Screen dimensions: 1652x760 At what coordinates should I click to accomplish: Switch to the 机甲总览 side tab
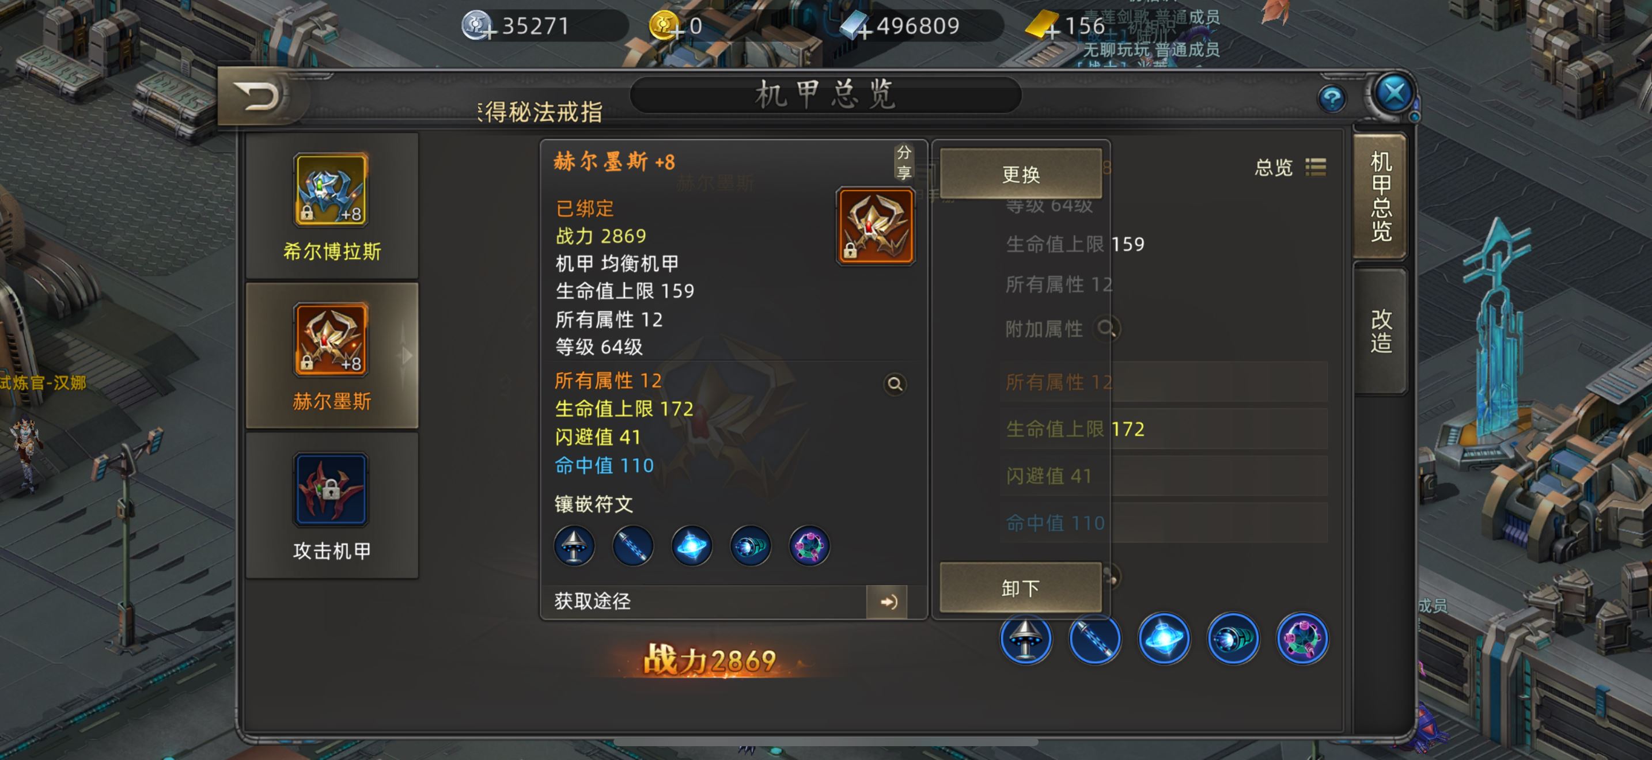1381,197
